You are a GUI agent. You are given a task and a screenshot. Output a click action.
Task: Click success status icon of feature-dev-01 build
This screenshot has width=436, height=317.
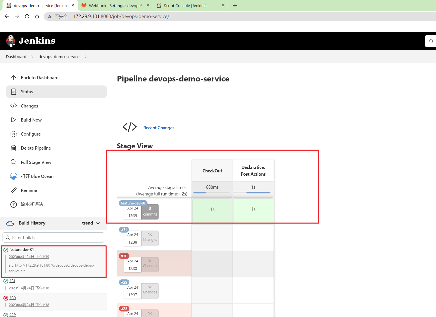[x=6, y=250]
